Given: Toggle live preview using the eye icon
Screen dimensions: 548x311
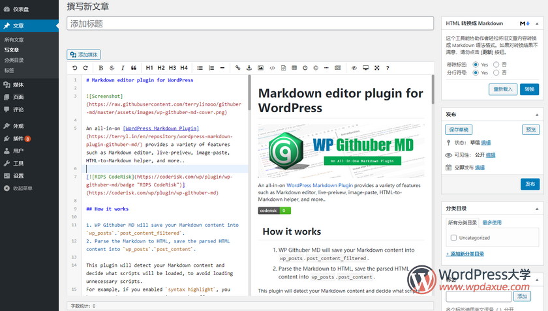Looking at the screenshot, I should pyautogui.click(x=354, y=68).
